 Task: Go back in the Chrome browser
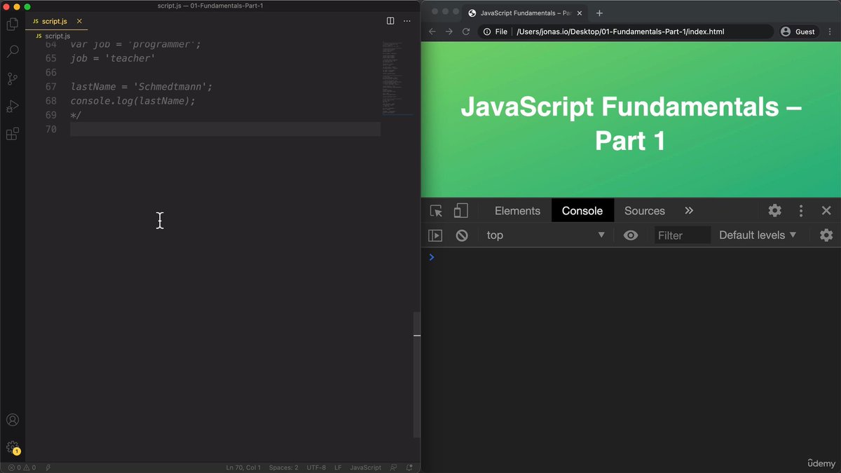coord(432,32)
